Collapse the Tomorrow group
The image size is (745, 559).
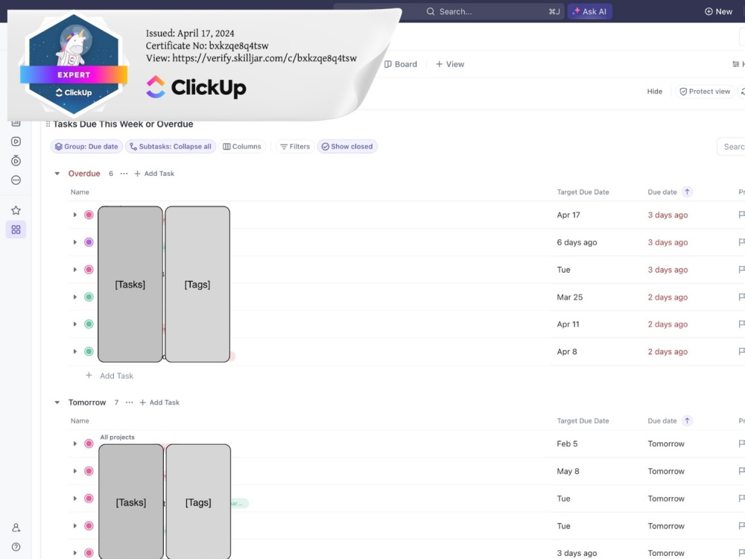[x=57, y=402]
